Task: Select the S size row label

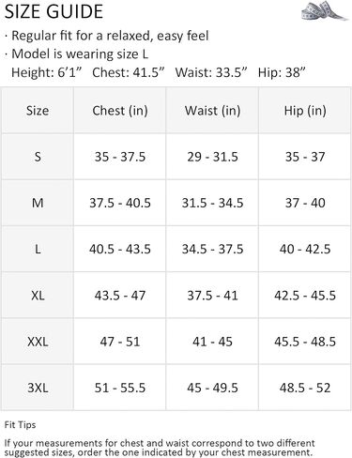Action: [x=38, y=157]
